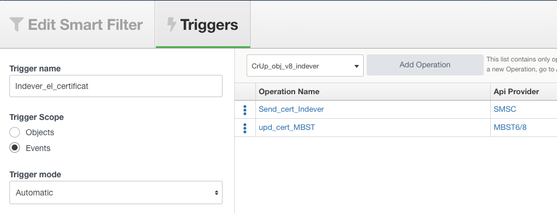Open the CrUp_obj_v8_indever dropdown
This screenshot has height=213, width=557.
[x=305, y=66]
